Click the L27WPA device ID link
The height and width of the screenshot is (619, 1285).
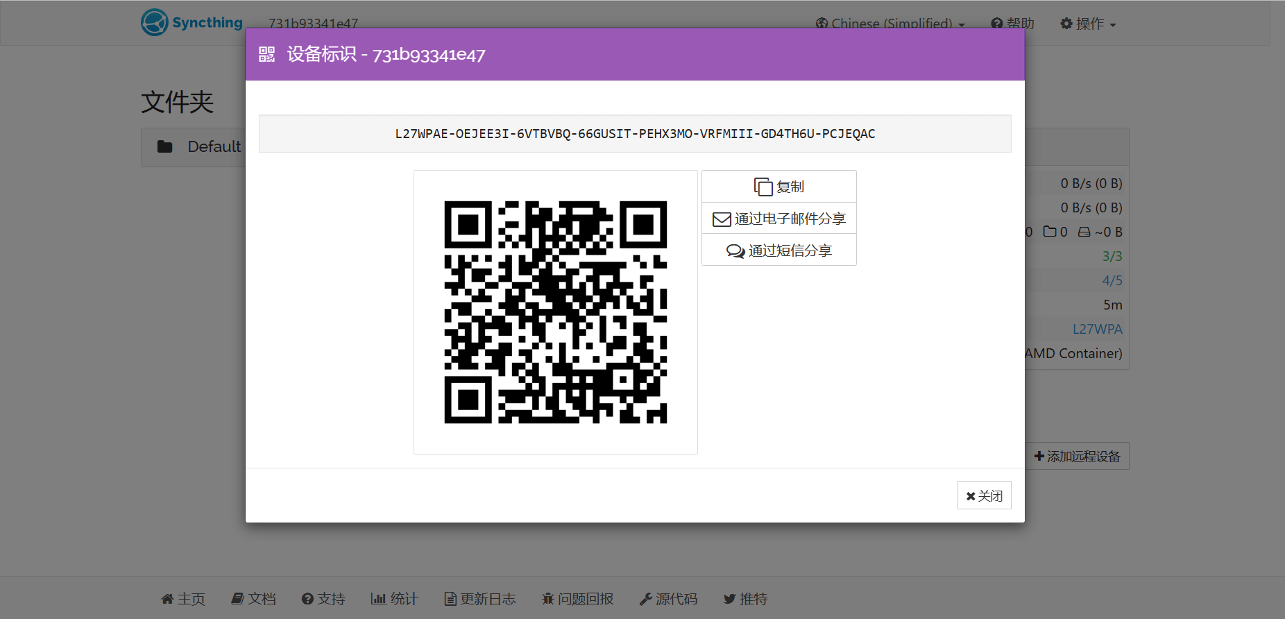[1097, 329]
